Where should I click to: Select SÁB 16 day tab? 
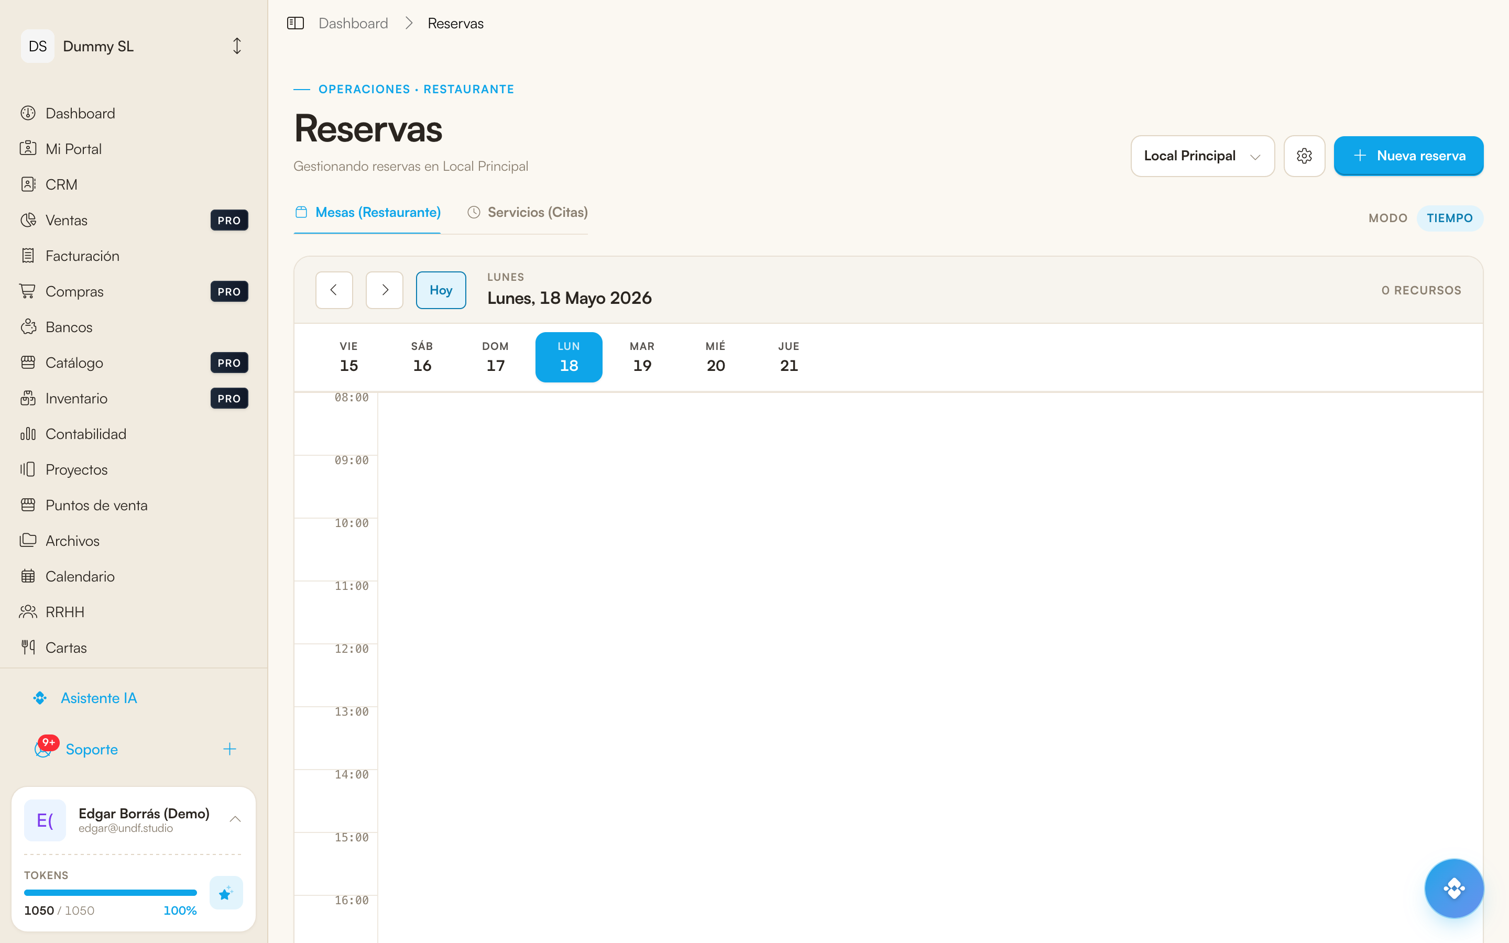coord(422,357)
